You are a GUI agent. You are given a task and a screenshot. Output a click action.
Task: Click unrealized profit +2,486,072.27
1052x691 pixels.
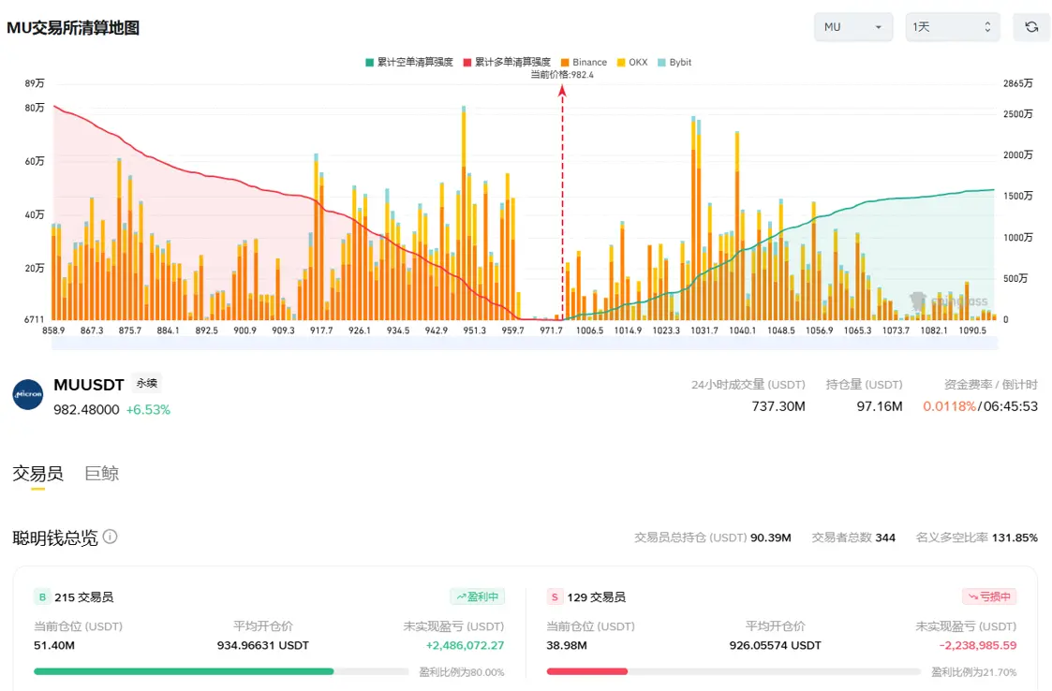[465, 645]
